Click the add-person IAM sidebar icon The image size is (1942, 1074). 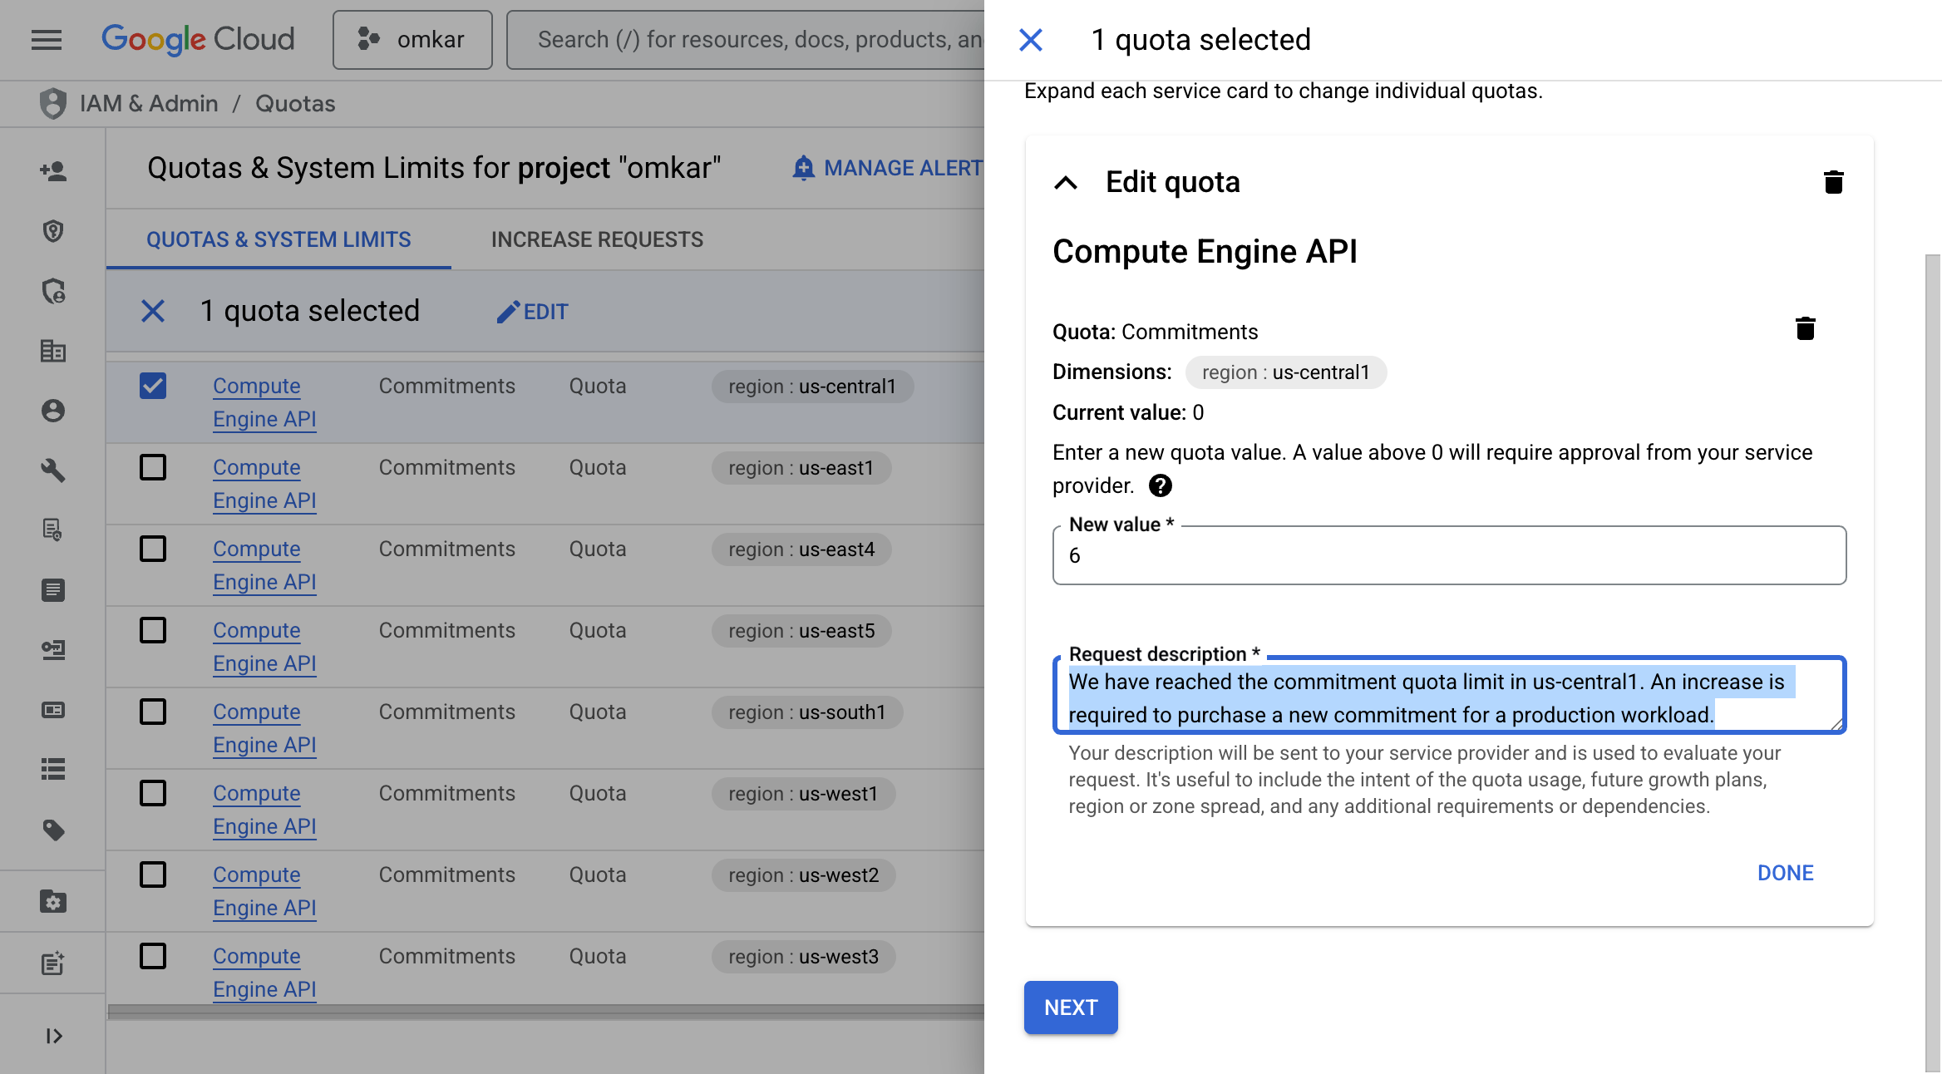click(53, 171)
